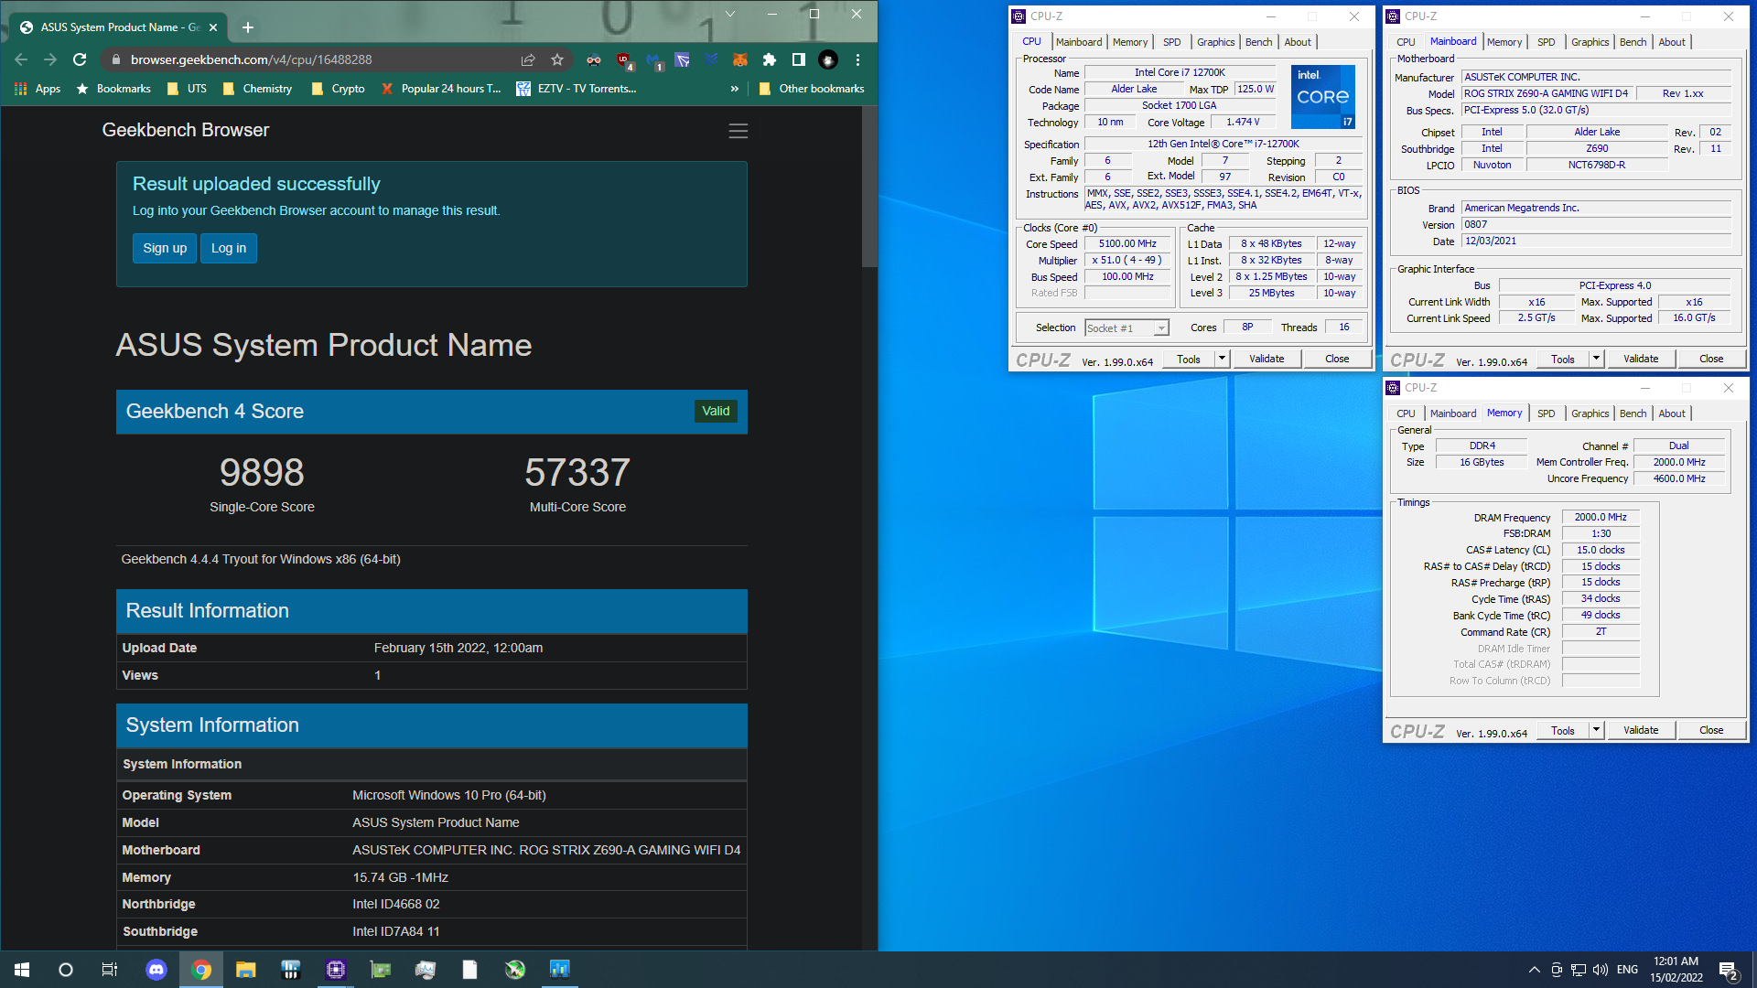Switch to Bench tab in first CPU-Z window
Image resolution: width=1757 pixels, height=988 pixels.
1258,42
